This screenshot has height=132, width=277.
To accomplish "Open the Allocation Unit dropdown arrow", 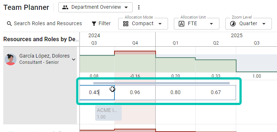I will (x=211, y=24).
